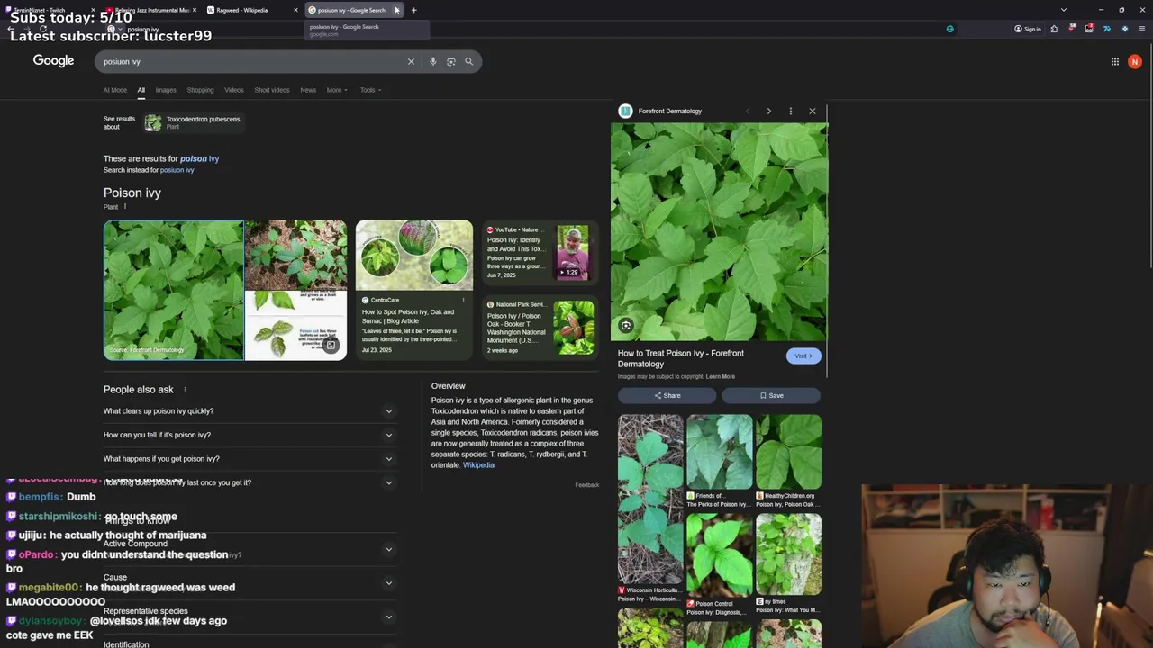Switch to the Images search tab

(x=166, y=90)
